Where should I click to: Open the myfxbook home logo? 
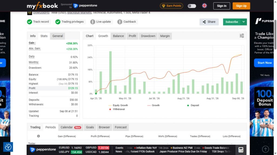point(42,6)
